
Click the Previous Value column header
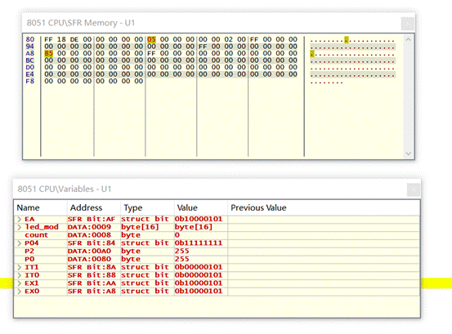coord(324,207)
